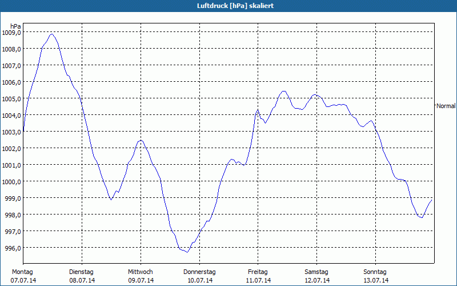Click the 997,0 axis value

(13, 232)
